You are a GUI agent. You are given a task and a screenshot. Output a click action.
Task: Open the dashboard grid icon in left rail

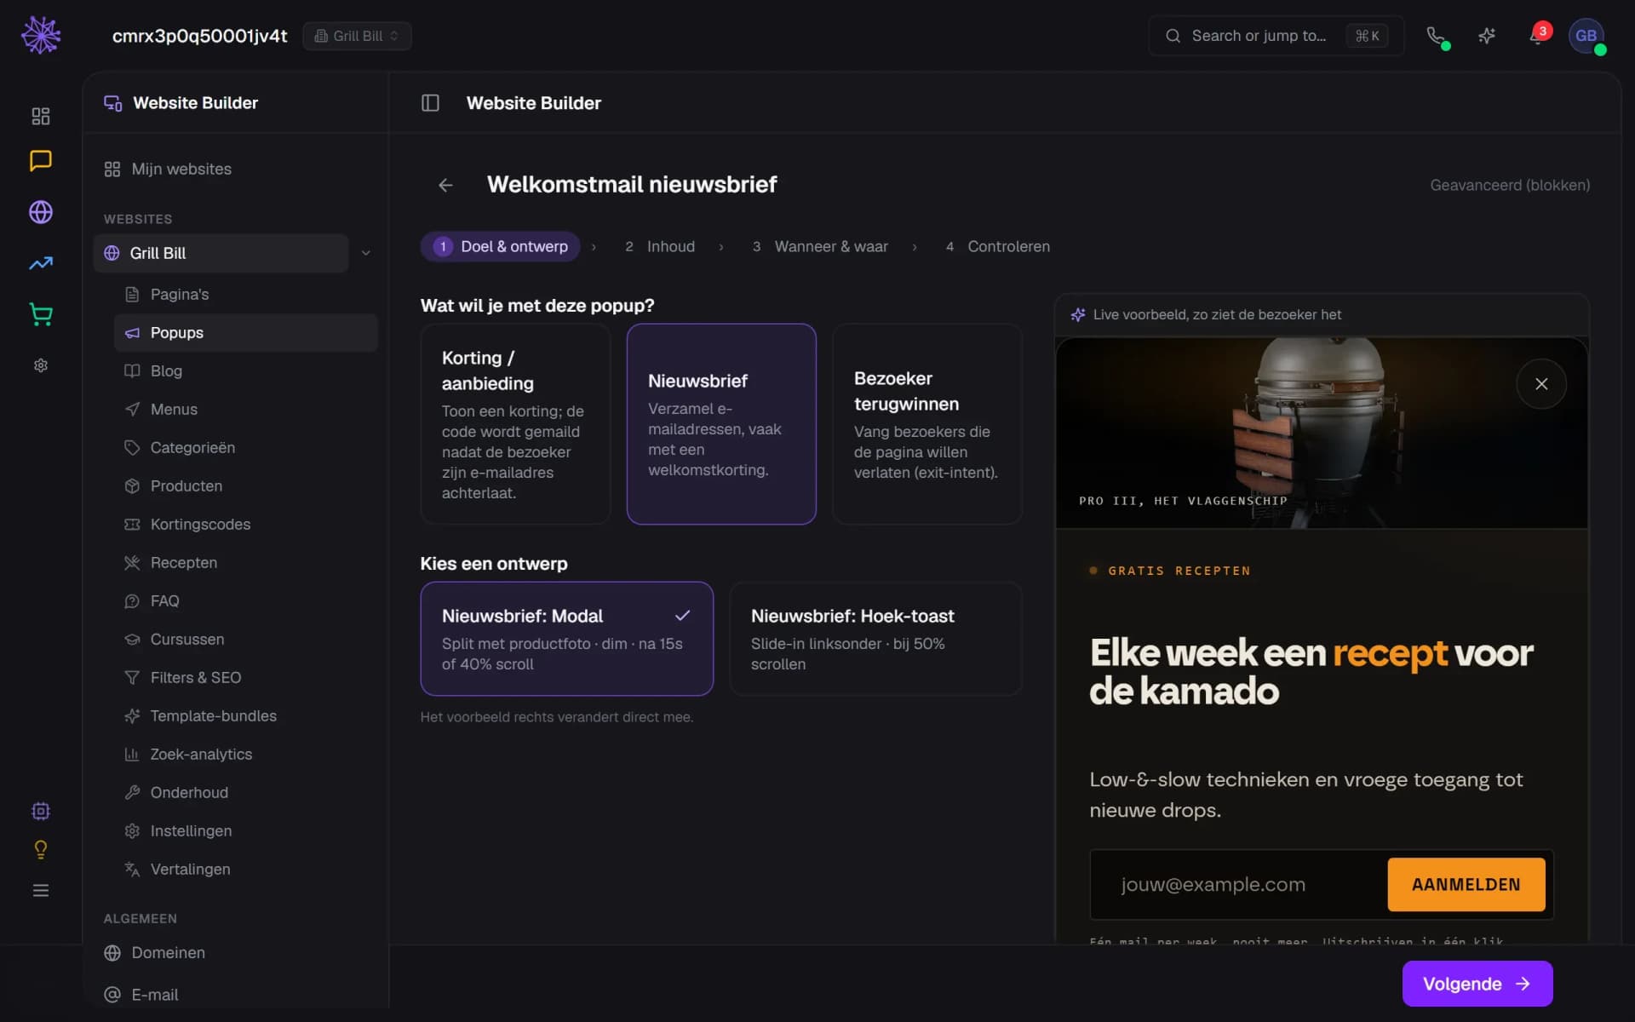coord(41,116)
